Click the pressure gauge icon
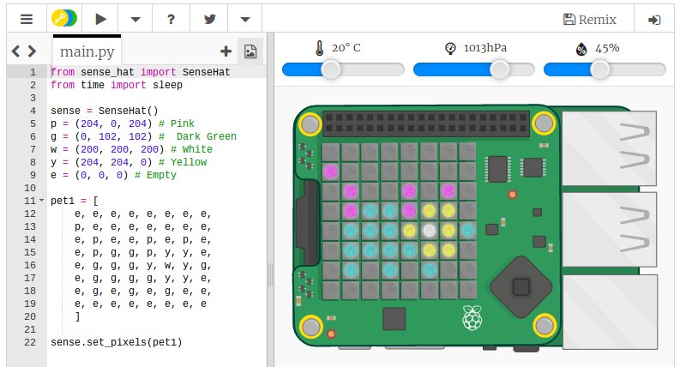 pyautogui.click(x=450, y=48)
